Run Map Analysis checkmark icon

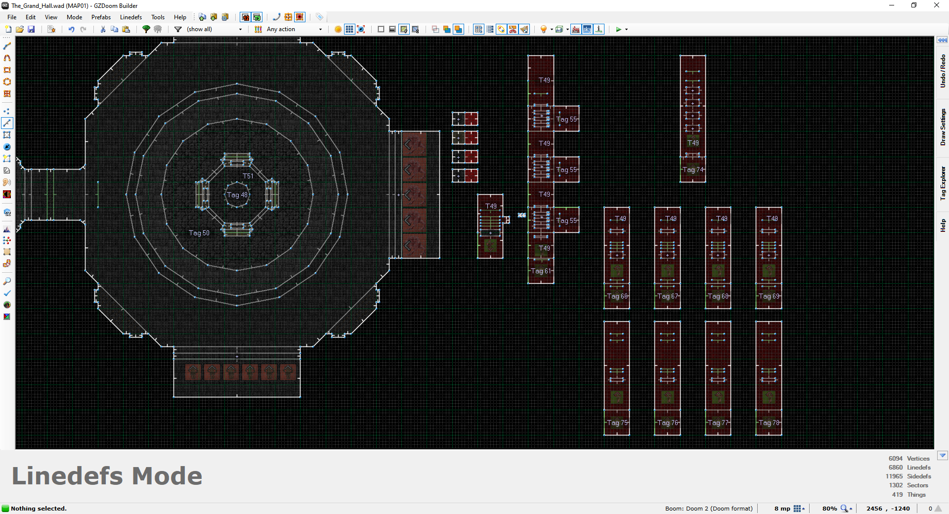pos(7,293)
